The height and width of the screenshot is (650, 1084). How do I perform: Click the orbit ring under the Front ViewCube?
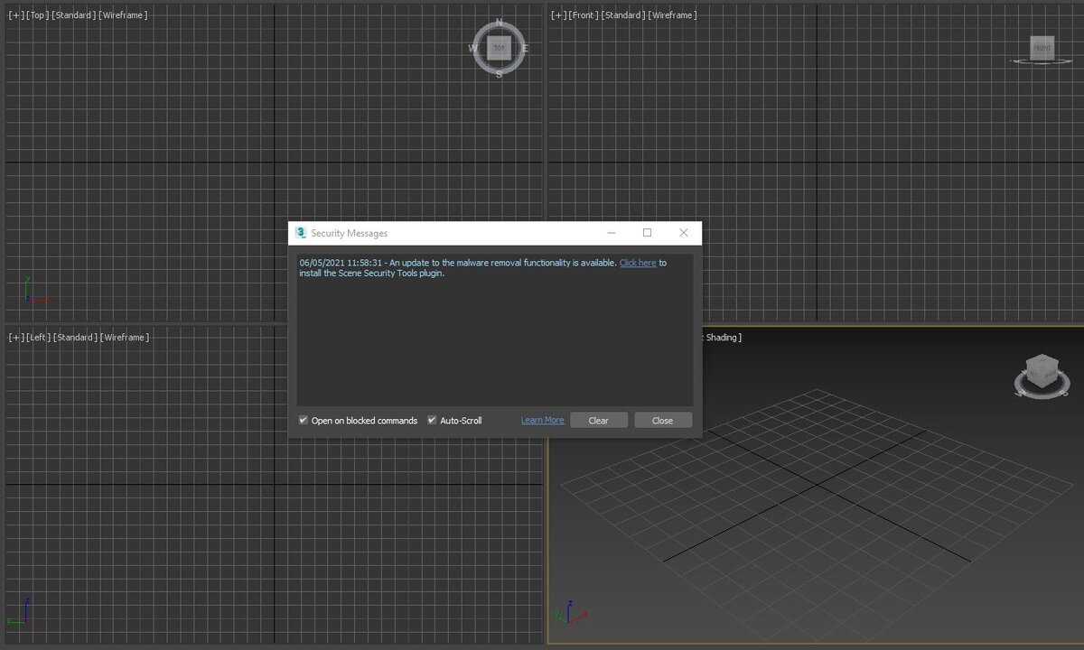(1042, 61)
